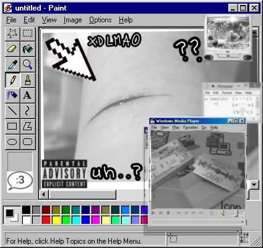Open Paint's Edit menu
Screen dimensions: 263x248
point(29,20)
